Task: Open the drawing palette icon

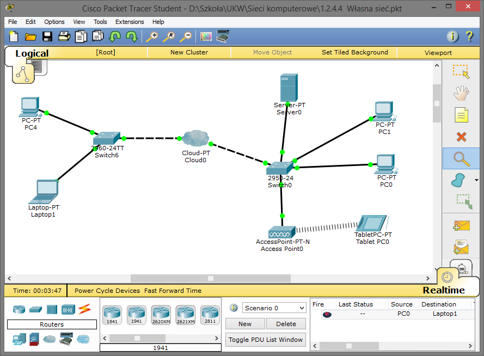Action: 206,36
